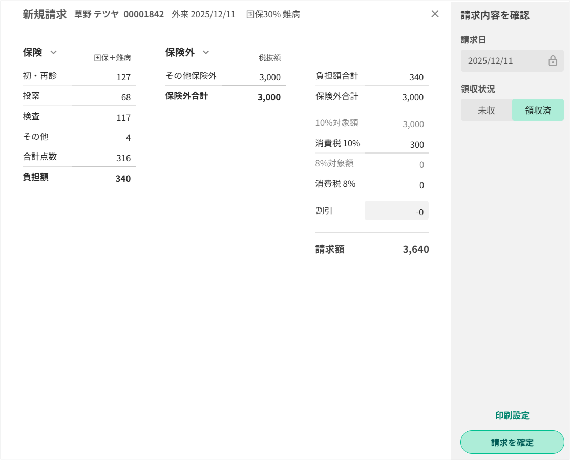
Task: Click the 初・再診 points value 127
Action: [x=123, y=77]
